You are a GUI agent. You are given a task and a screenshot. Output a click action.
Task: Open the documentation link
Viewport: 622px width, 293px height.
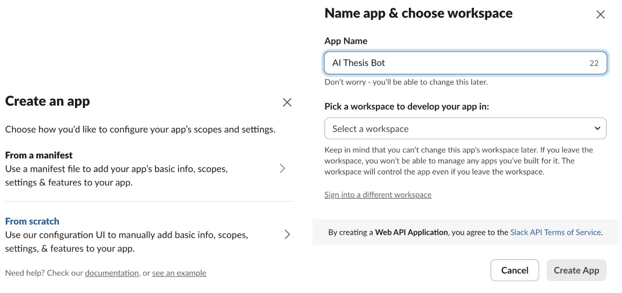click(x=112, y=273)
